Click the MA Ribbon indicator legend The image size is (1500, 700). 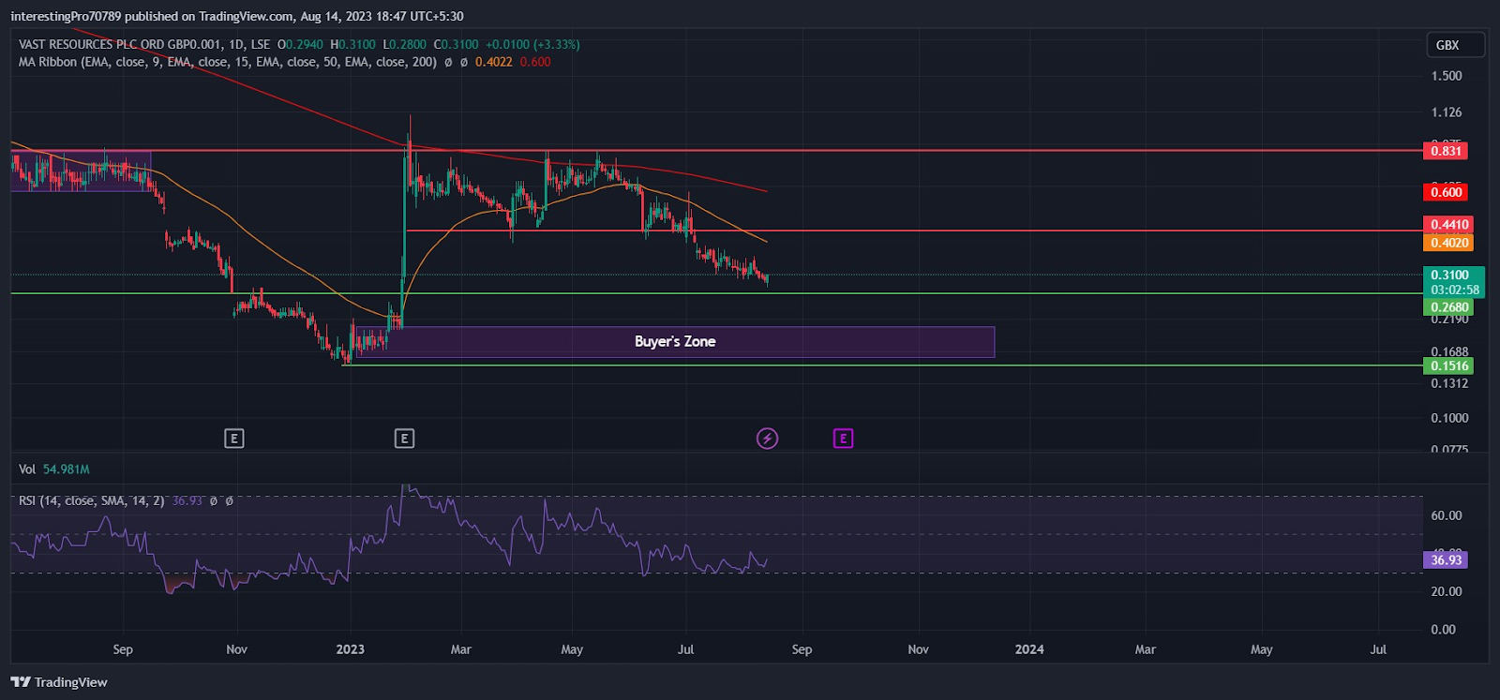[x=227, y=62]
